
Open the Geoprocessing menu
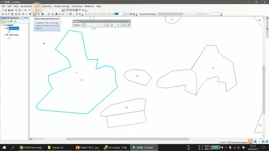tap(62, 6)
